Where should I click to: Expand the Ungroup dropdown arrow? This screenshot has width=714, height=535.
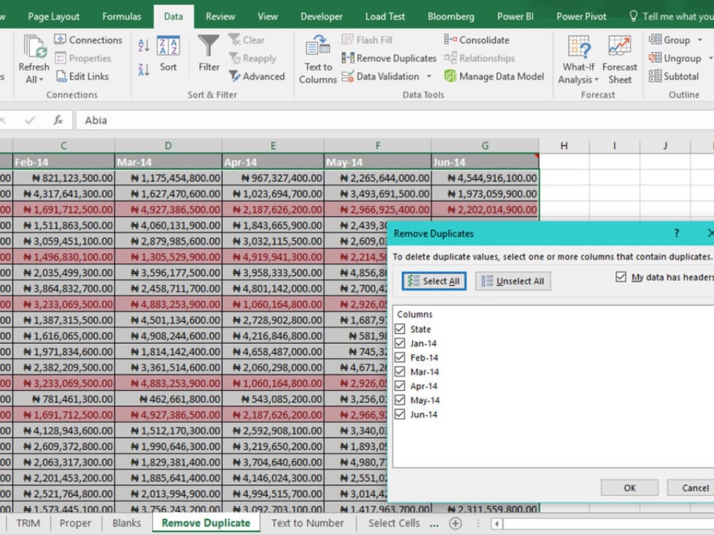click(x=710, y=58)
